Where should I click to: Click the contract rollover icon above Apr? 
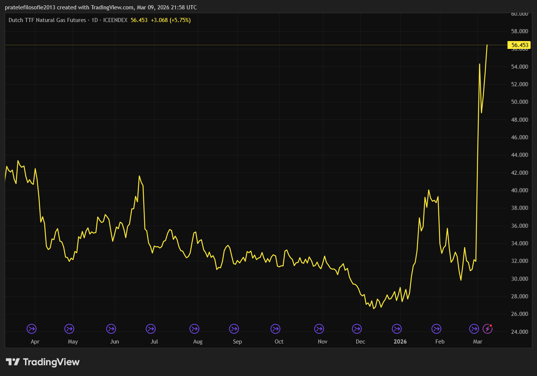pos(32,329)
